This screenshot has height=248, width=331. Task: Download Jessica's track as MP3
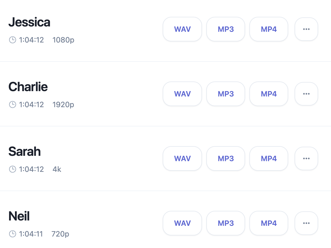[226, 29]
